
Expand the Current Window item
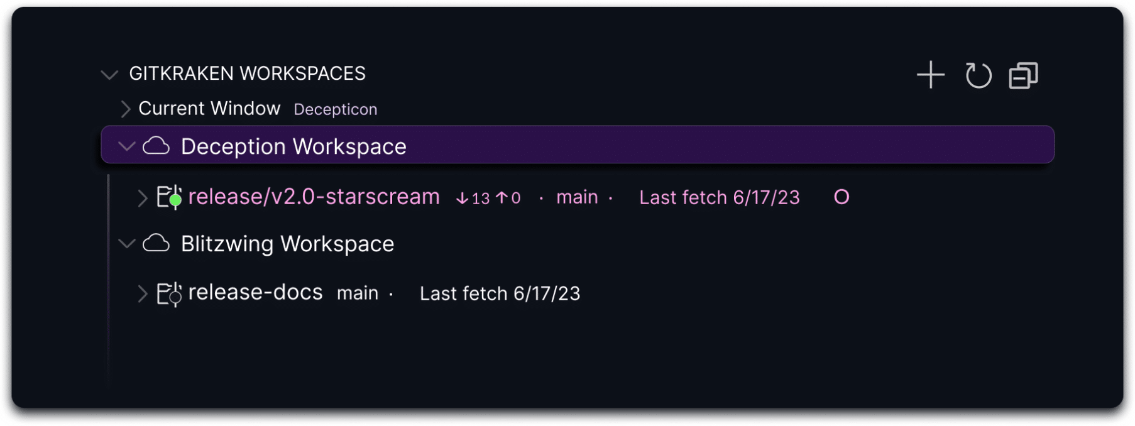125,109
